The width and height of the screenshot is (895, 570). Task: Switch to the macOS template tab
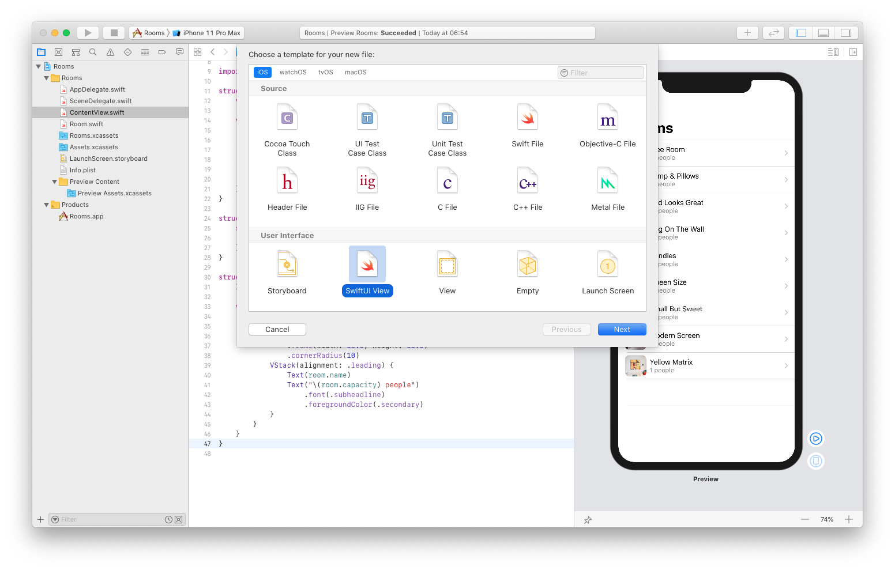pyautogui.click(x=355, y=72)
